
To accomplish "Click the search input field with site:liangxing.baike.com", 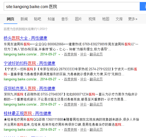I will (x=72, y=7).
